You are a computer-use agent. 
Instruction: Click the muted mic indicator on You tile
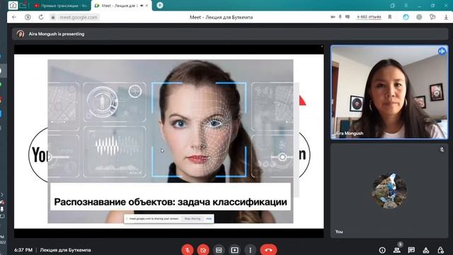[442, 149]
